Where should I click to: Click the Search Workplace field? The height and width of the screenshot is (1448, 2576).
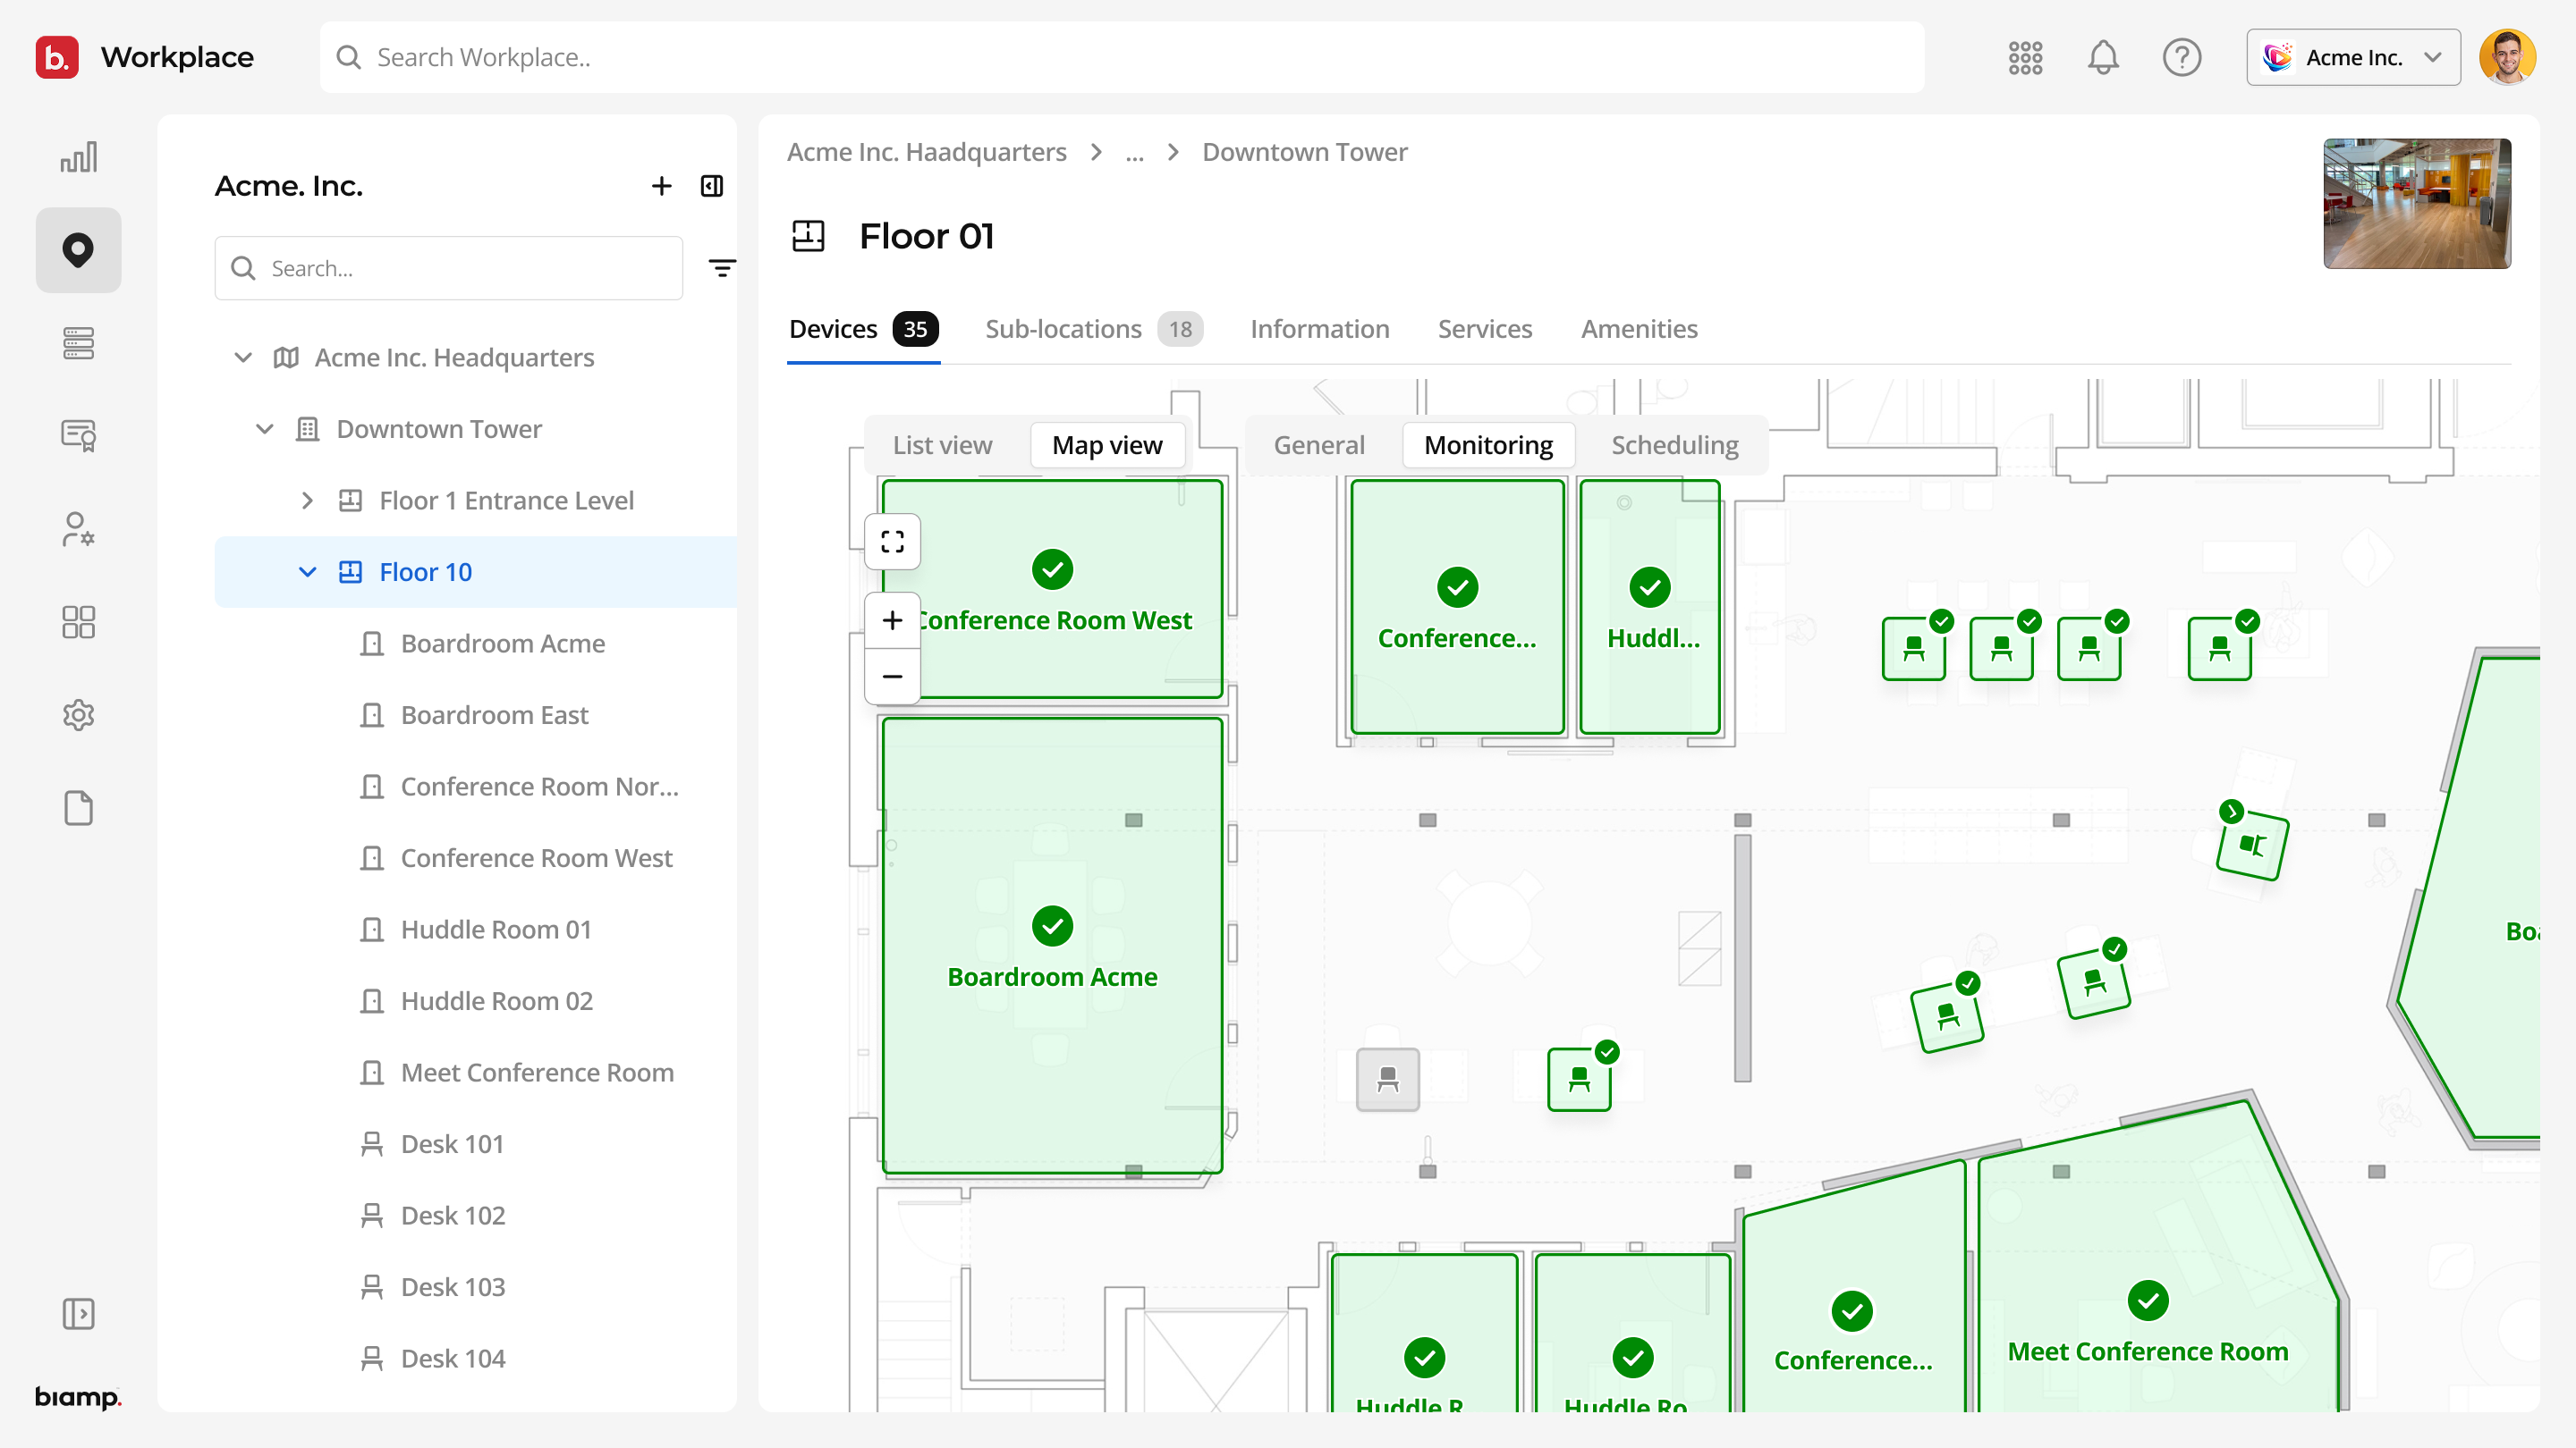1121,57
